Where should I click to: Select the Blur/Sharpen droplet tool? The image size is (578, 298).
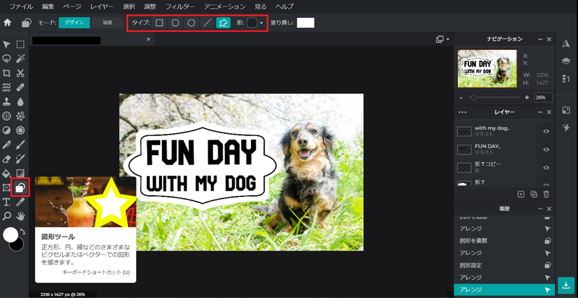[x=20, y=102]
